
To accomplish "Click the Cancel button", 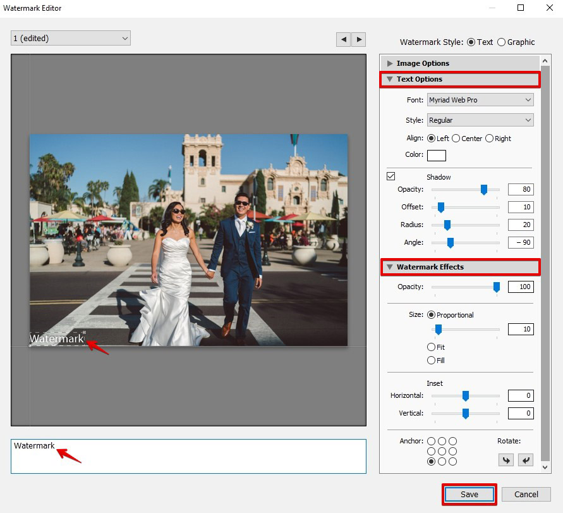I will pos(526,495).
